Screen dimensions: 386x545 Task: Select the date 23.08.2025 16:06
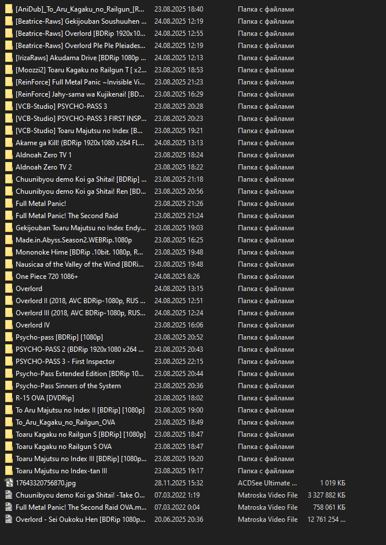click(179, 325)
